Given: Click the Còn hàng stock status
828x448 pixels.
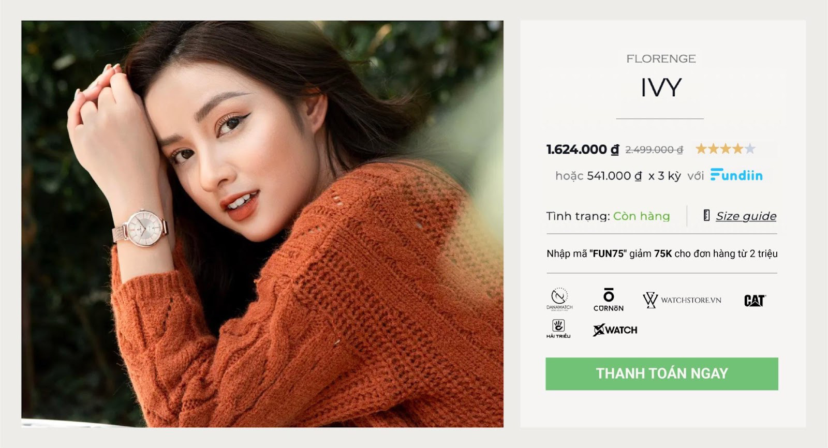Looking at the screenshot, I should (x=641, y=216).
